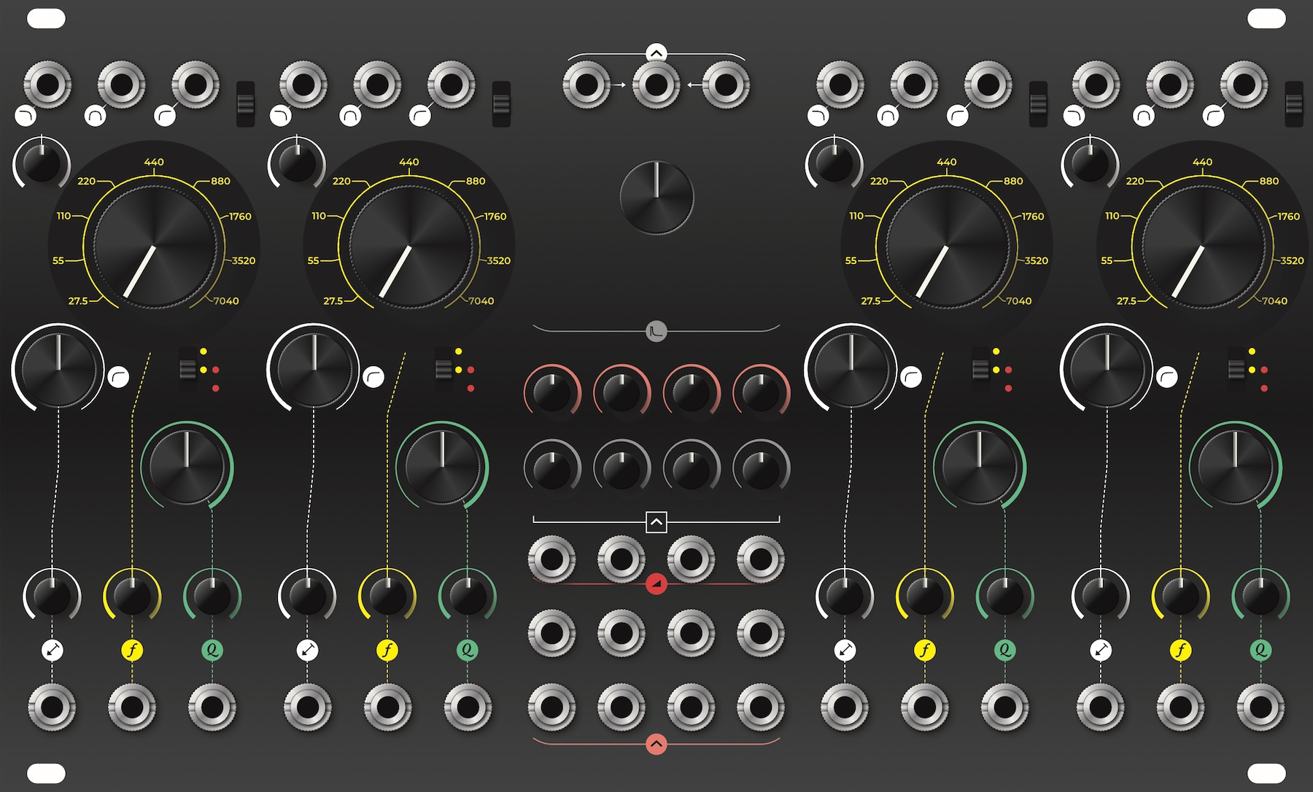1313x792 pixels.
Task: Click the round white chevron above the top center jacks
Action: tap(656, 53)
